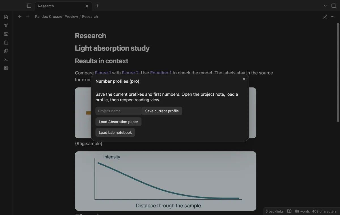The image size is (340, 215).
Task: Open quick switcher file icon in ribbon
Action: pos(6,17)
